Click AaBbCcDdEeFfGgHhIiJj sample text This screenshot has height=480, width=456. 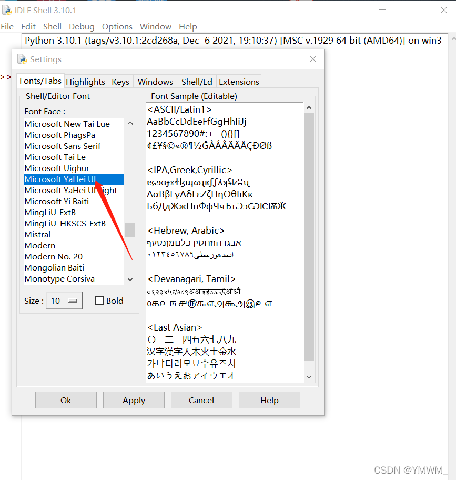pos(197,122)
